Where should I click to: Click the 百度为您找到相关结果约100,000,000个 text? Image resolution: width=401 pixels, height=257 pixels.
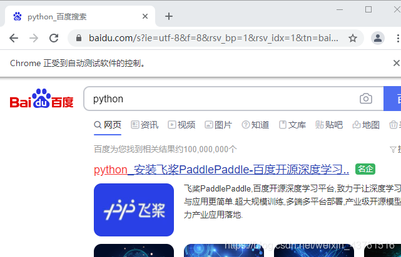coord(165,149)
